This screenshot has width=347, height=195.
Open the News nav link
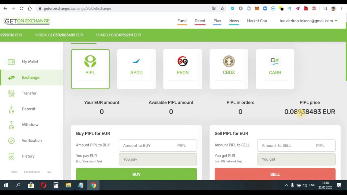click(234, 21)
